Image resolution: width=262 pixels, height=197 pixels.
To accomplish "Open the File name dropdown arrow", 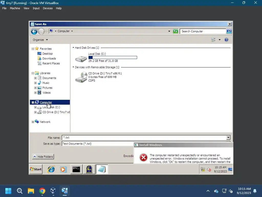I will click(228, 138).
